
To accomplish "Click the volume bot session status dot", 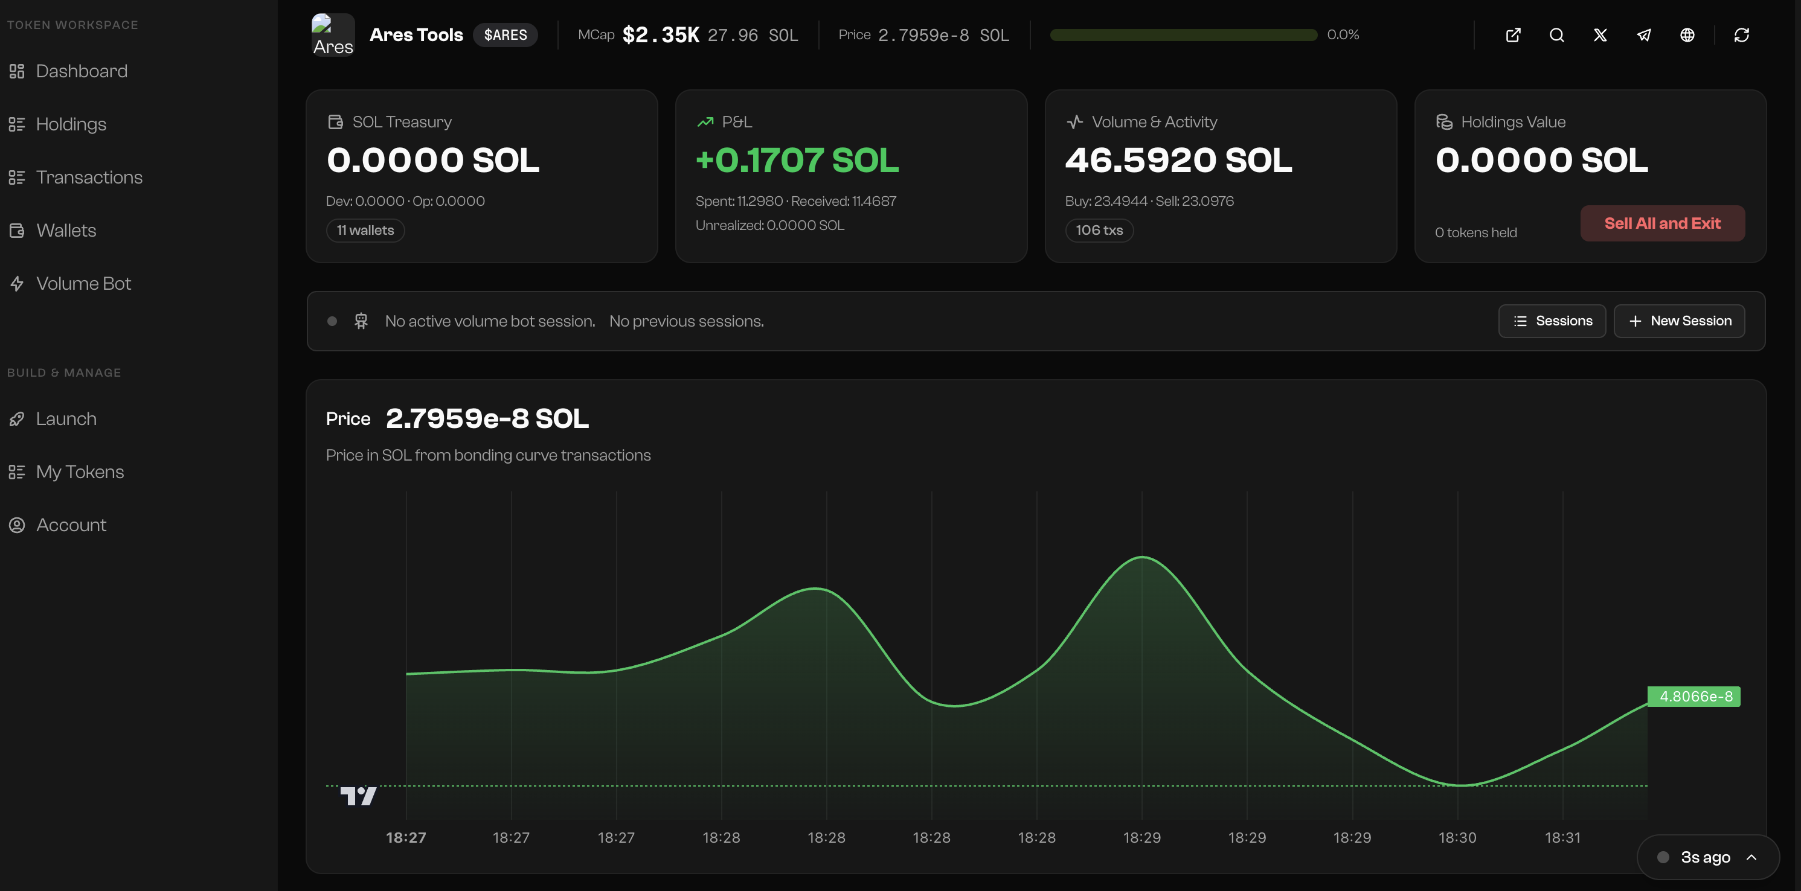I will point(332,322).
